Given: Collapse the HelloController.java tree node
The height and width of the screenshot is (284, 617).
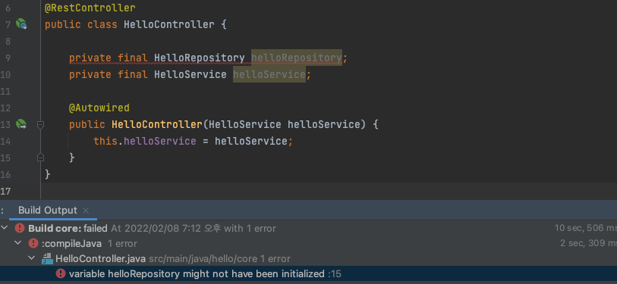Looking at the screenshot, I should pyautogui.click(x=31, y=259).
